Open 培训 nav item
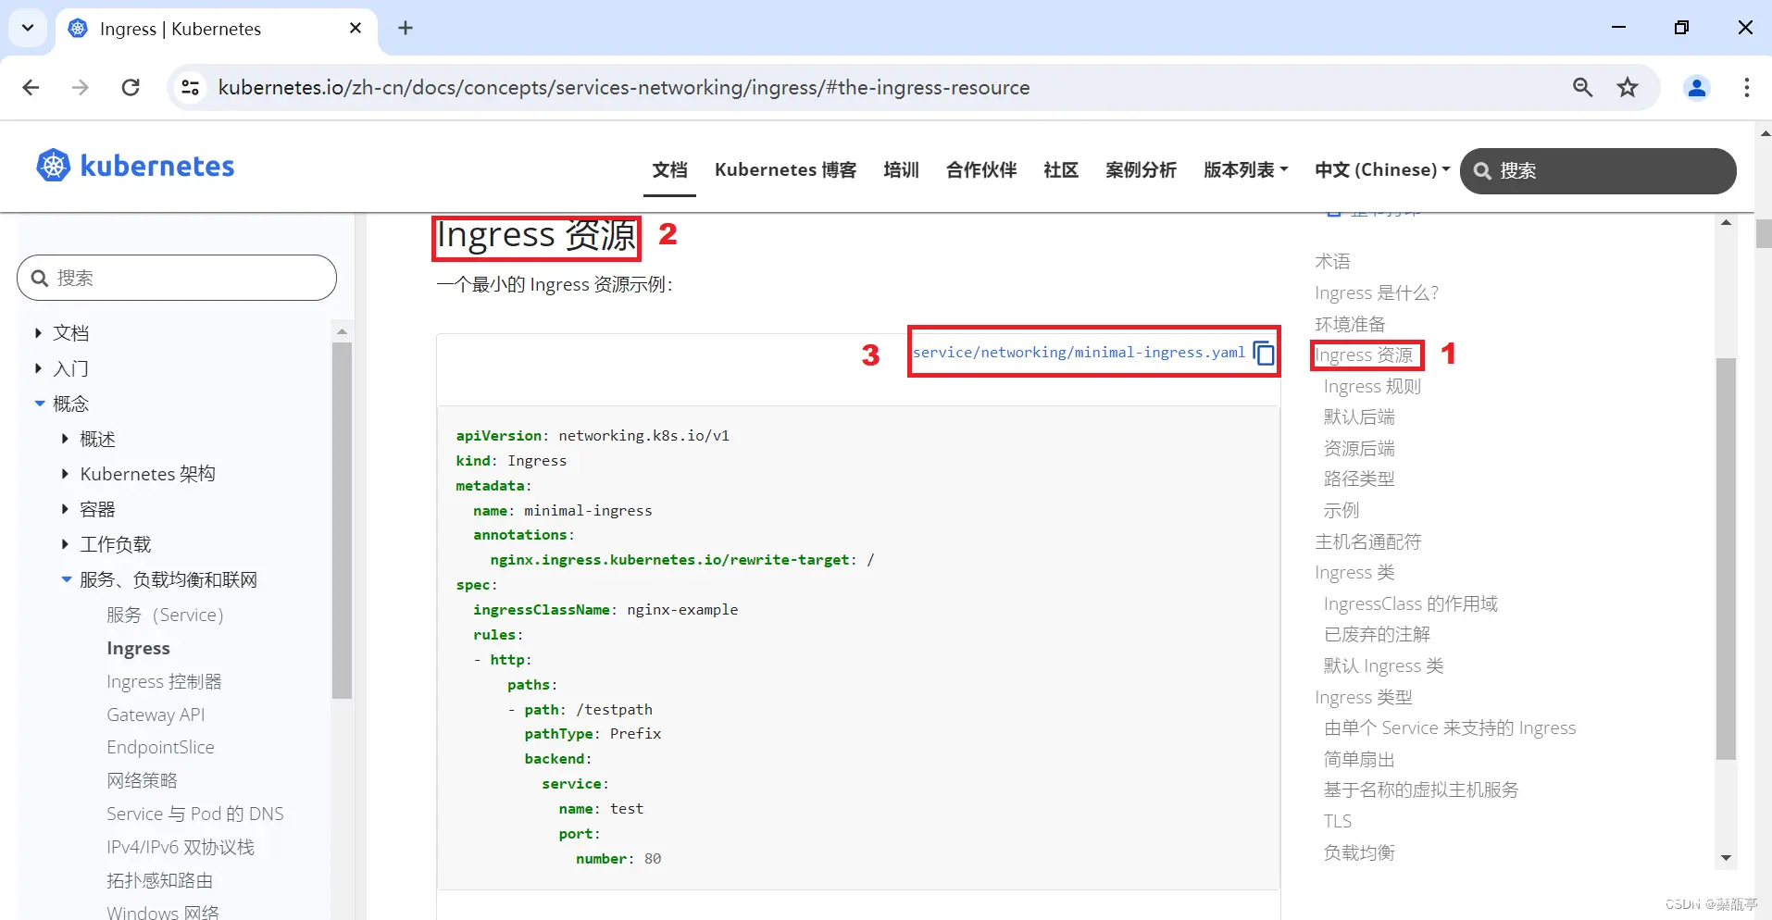The height and width of the screenshot is (920, 1772). (x=901, y=169)
